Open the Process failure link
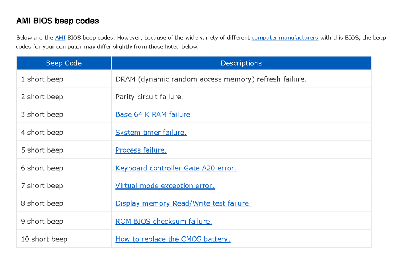The height and width of the screenshot is (273, 417). [141, 150]
